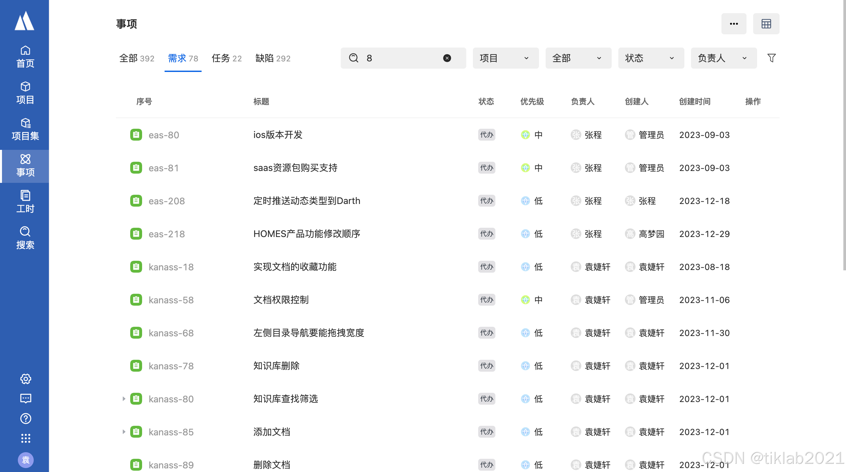Go to 项目 projects in sidebar

click(x=25, y=93)
